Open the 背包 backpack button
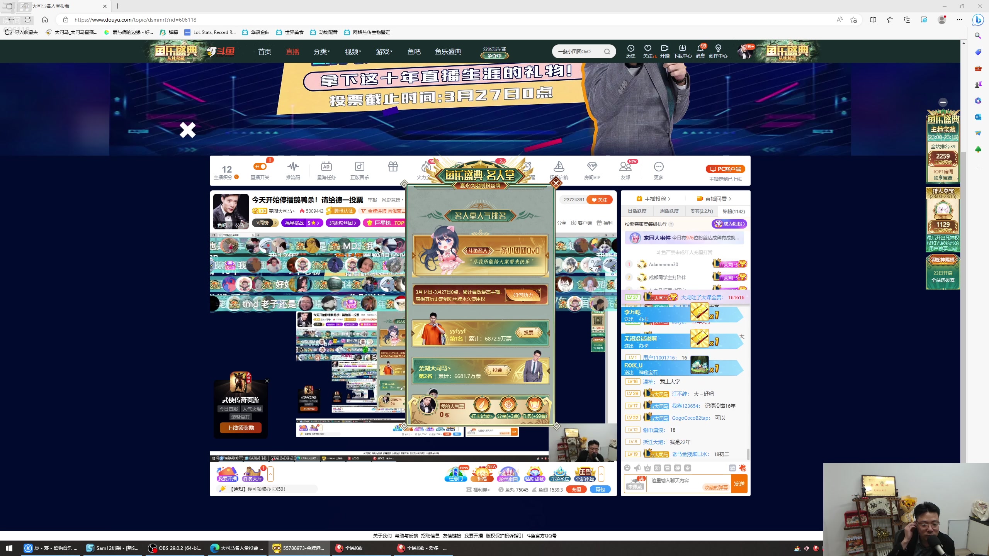 [600, 489]
